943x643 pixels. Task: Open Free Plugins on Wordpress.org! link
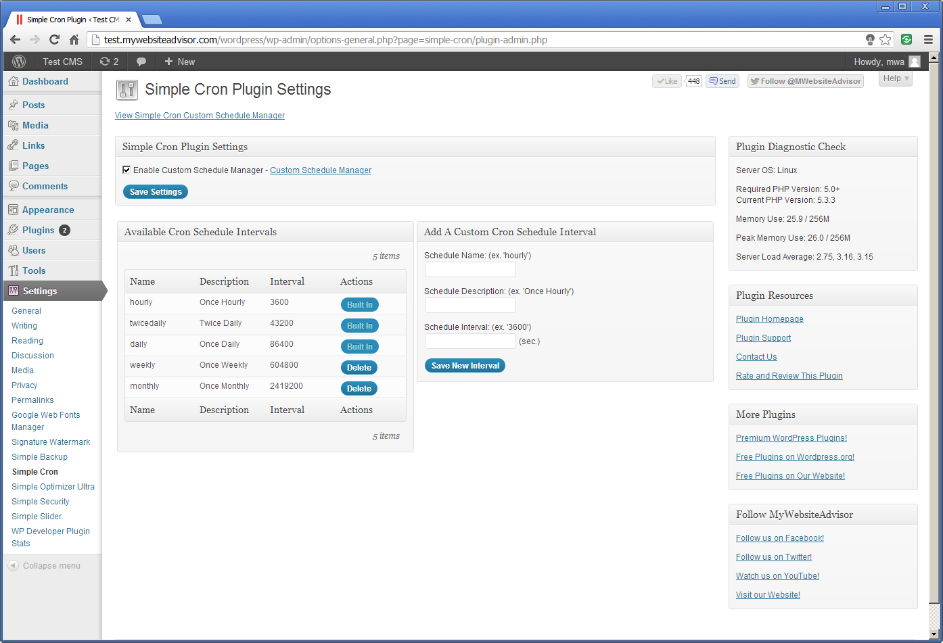coord(795,457)
